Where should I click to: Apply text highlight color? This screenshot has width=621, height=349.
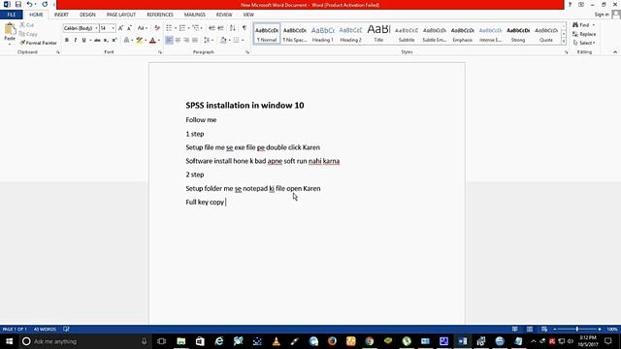(139, 40)
